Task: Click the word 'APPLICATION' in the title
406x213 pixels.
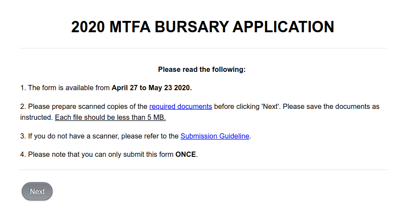Action: click(283, 27)
